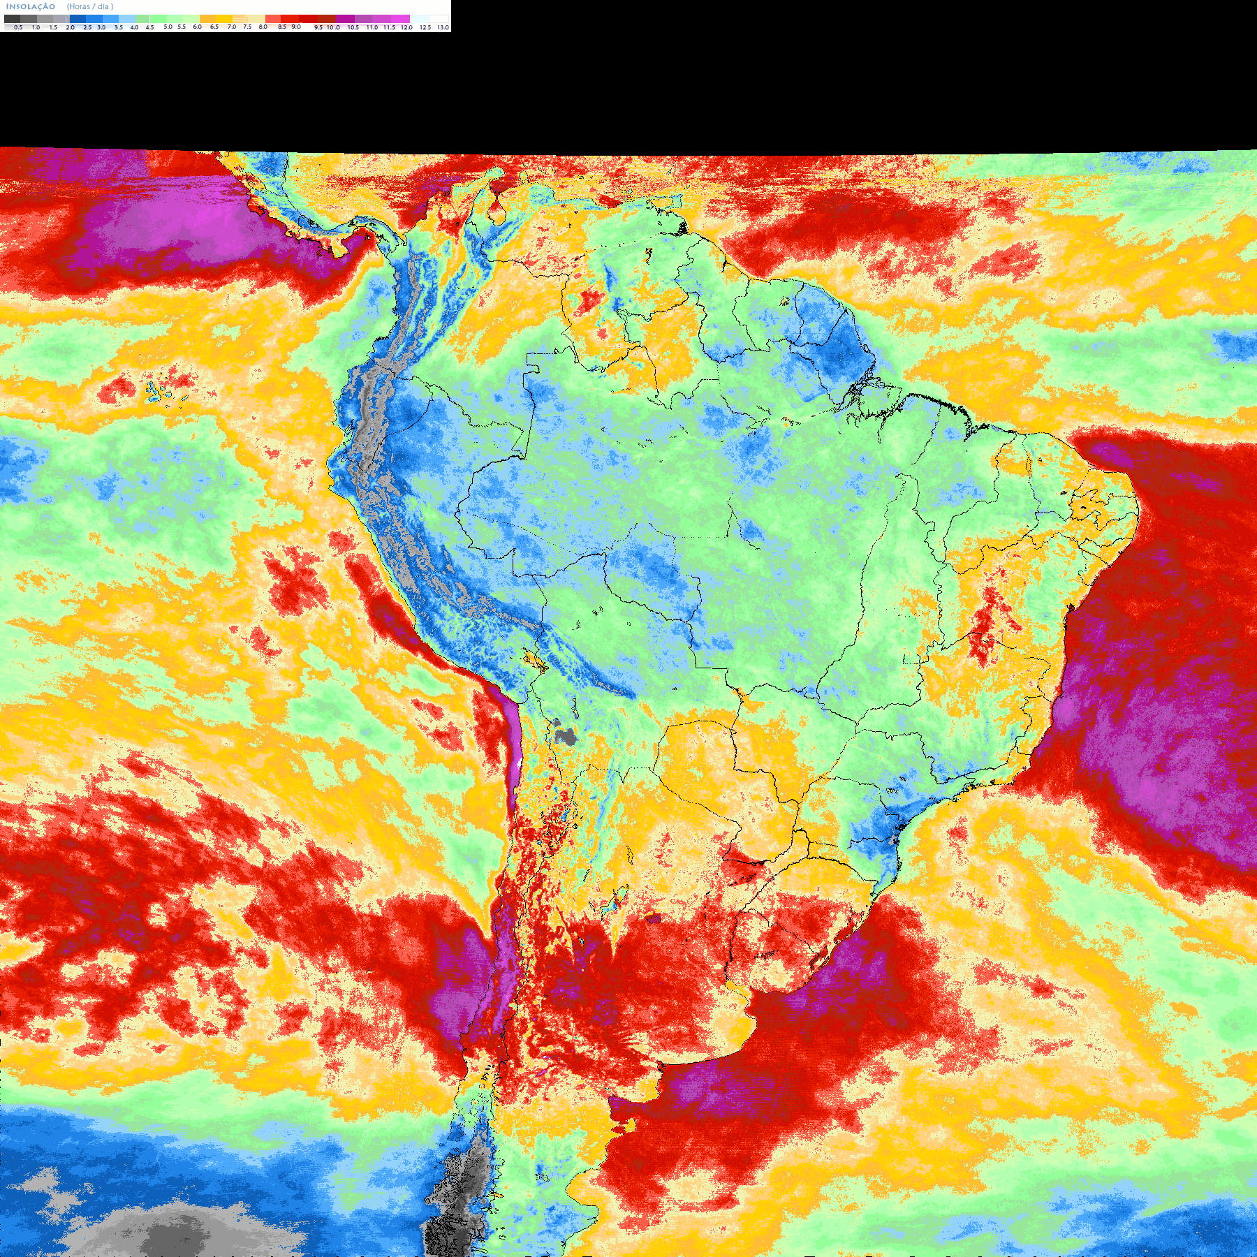Click the 6.5 legend value label

(x=214, y=27)
